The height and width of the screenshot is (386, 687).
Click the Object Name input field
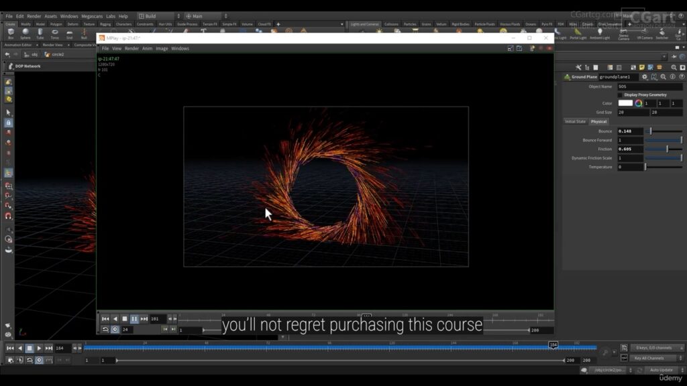pos(649,86)
